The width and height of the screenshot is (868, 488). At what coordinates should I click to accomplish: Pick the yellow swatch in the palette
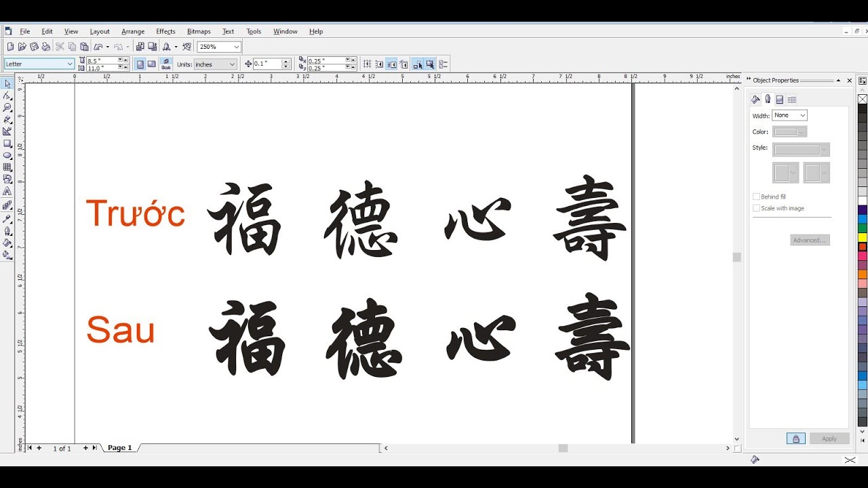863,238
